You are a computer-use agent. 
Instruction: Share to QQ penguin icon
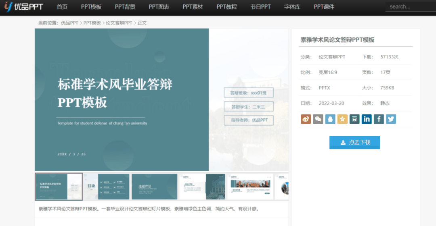330,119
